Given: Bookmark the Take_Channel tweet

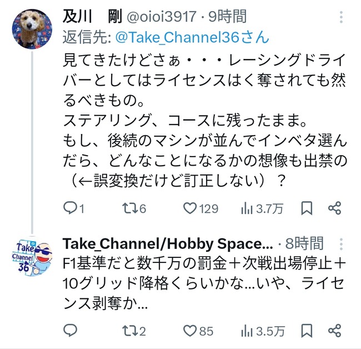Looking at the screenshot, I should pyautogui.click(x=307, y=331).
